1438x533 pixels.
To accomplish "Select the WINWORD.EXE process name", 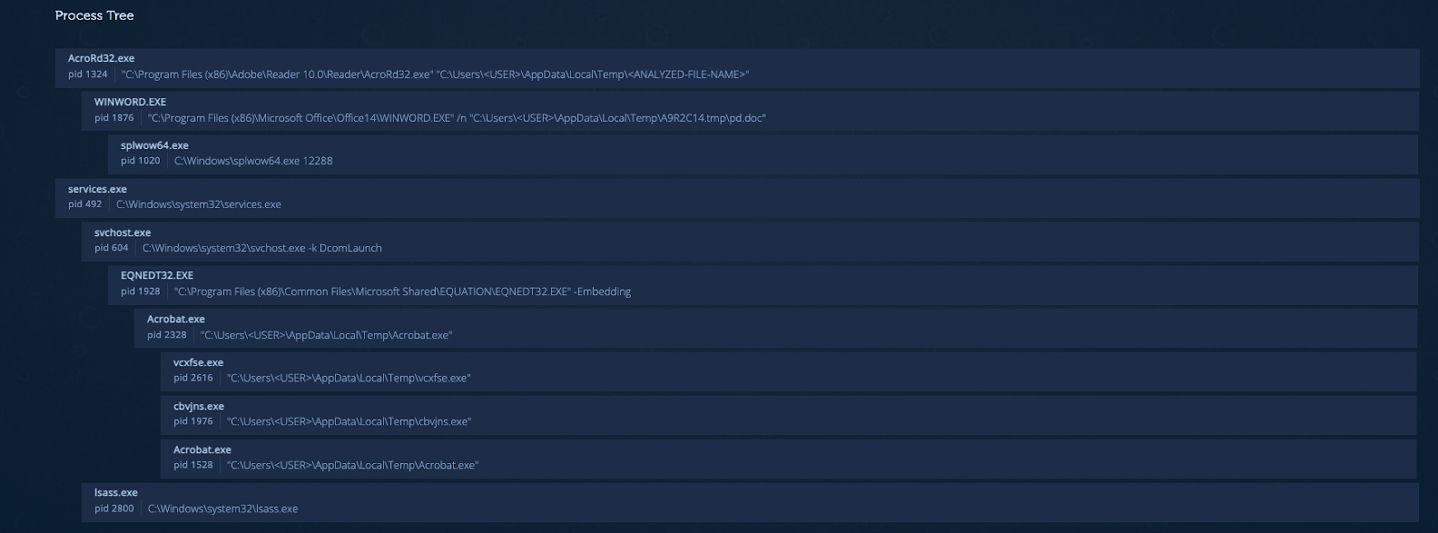I will tap(130, 102).
